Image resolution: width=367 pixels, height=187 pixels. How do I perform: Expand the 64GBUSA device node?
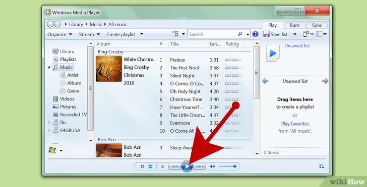(x=49, y=131)
